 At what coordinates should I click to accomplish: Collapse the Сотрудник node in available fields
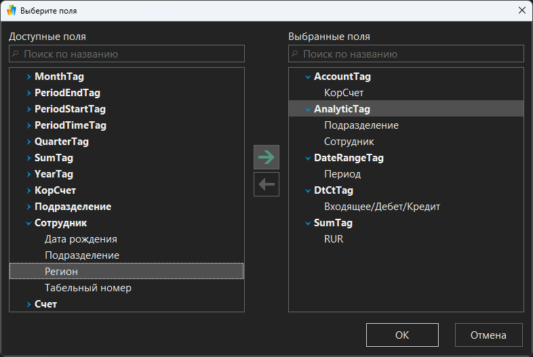pyautogui.click(x=28, y=223)
